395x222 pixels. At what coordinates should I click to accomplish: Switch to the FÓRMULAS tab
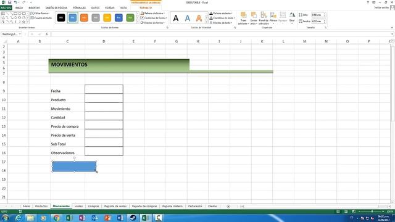(79, 8)
